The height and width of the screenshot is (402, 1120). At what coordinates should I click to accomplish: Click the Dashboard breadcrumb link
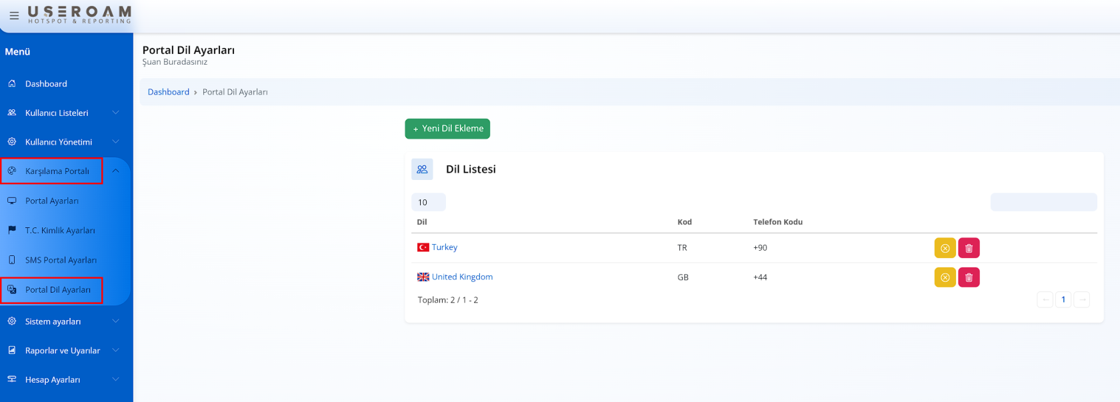pyautogui.click(x=169, y=92)
